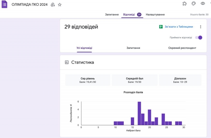View responses by Запитання sub-tab
Screen dimensions: 211x138
pyautogui.click(x=133, y=48)
